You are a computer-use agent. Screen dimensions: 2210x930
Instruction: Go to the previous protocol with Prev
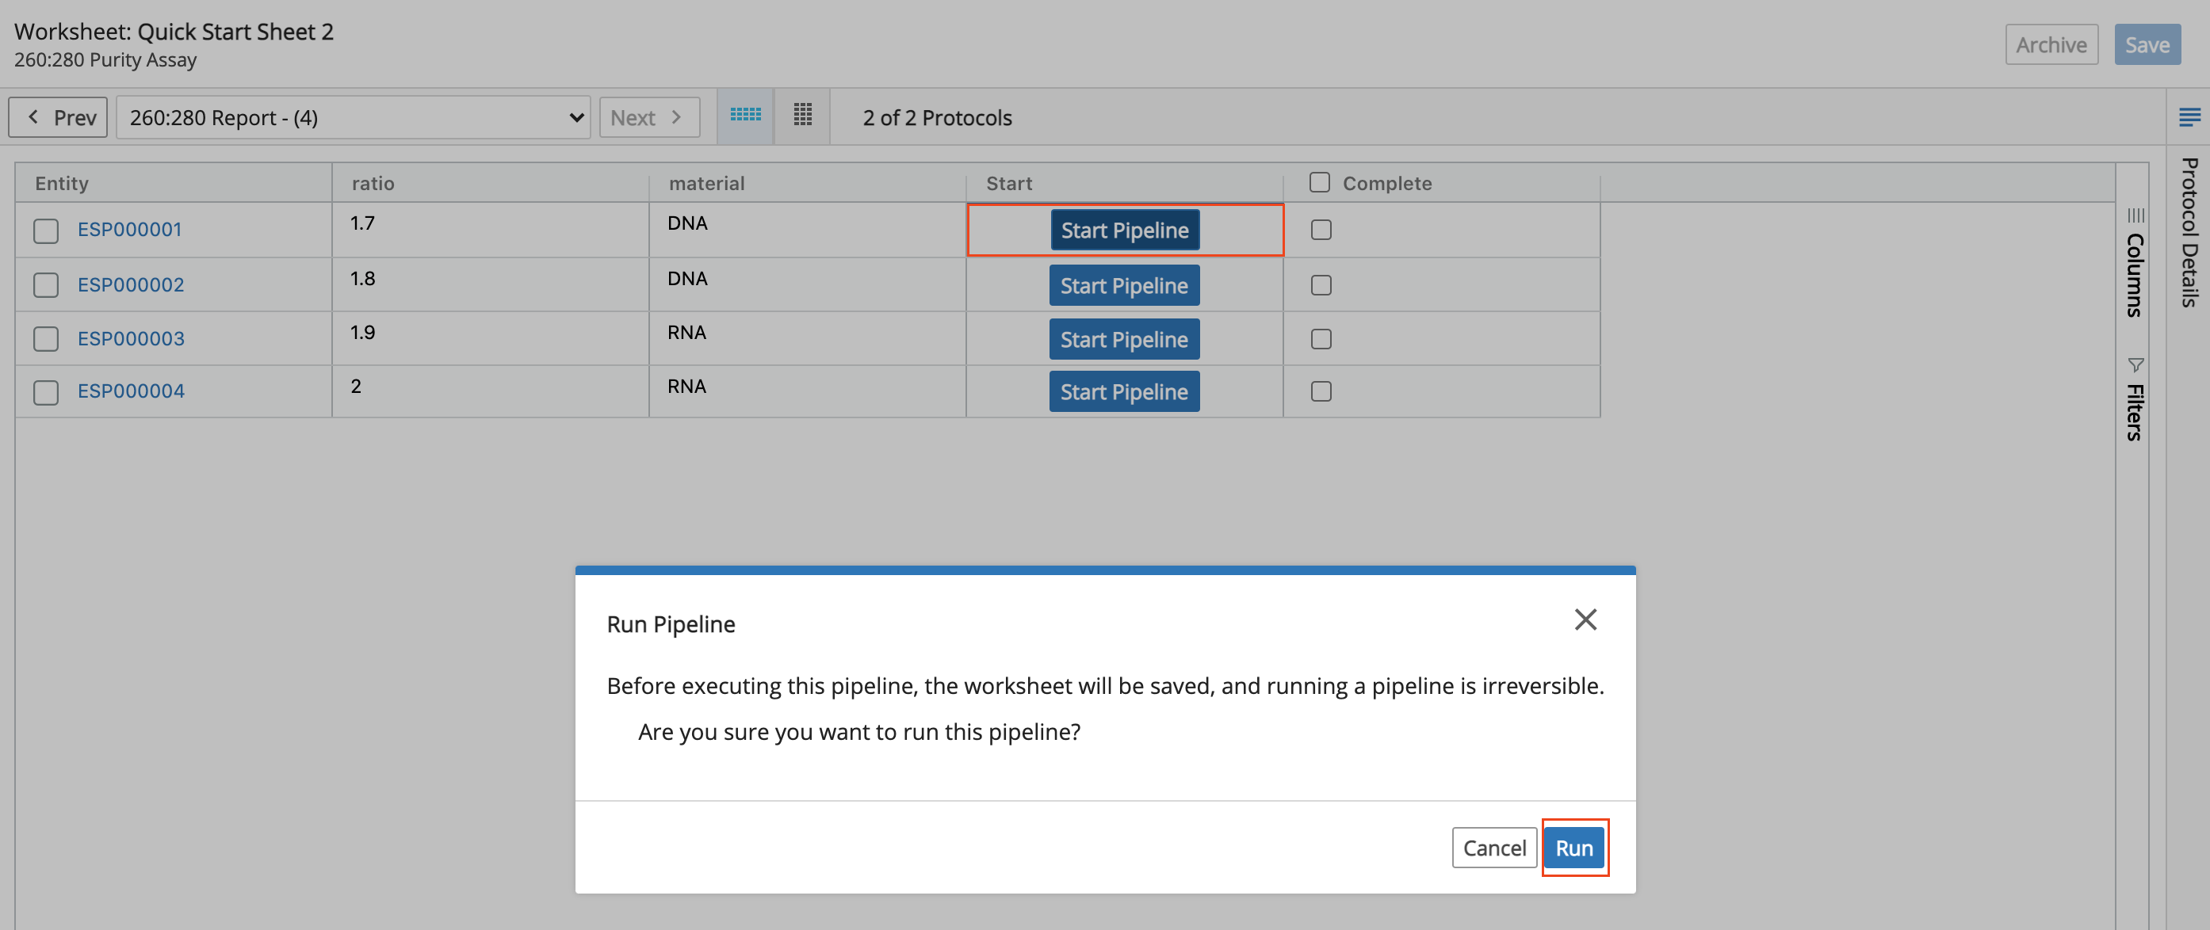coord(59,117)
